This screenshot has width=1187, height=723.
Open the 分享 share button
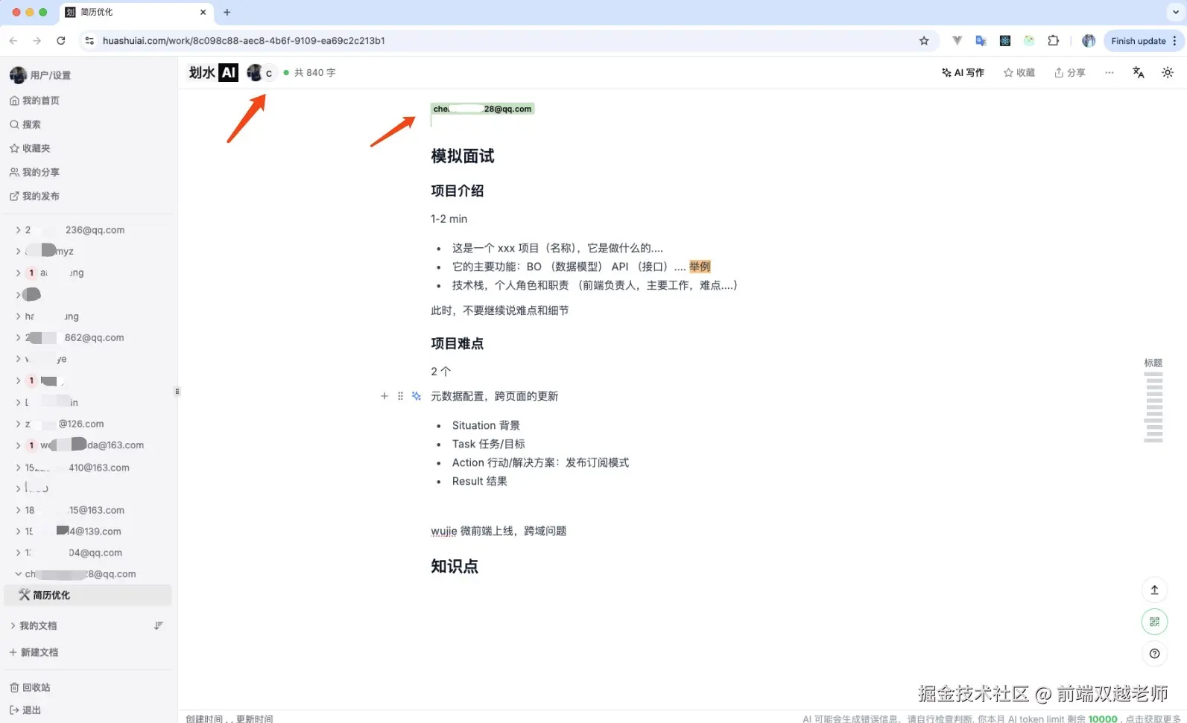click(x=1069, y=72)
